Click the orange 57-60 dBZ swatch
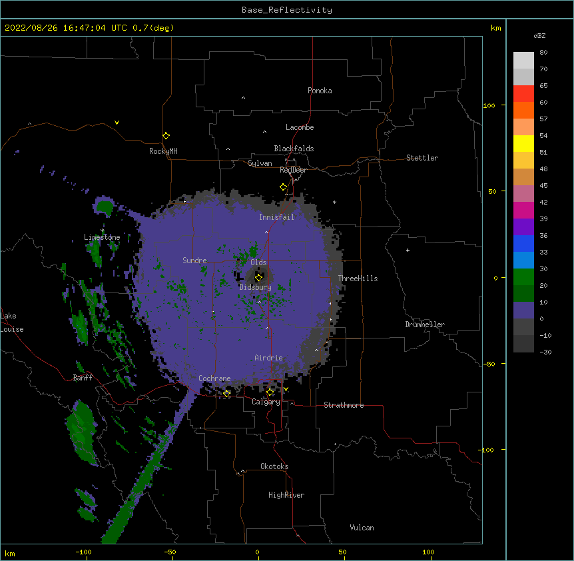Image resolution: width=574 pixels, height=561 pixels. 523,110
